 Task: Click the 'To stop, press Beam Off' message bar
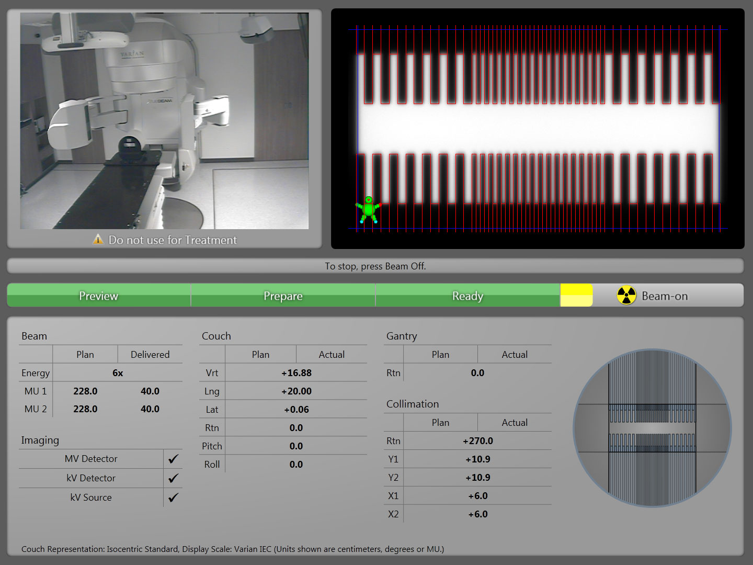point(375,266)
